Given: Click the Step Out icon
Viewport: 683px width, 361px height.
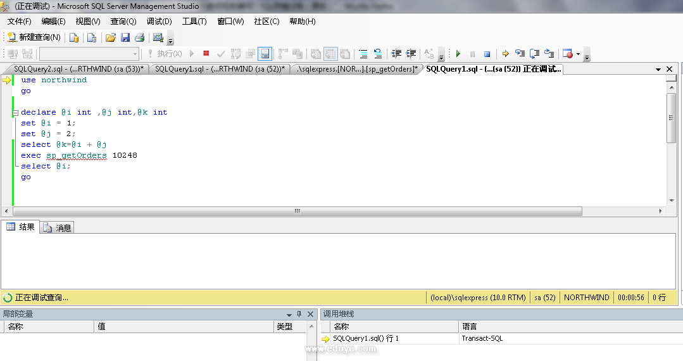Looking at the screenshot, I should pyautogui.click(x=549, y=54).
